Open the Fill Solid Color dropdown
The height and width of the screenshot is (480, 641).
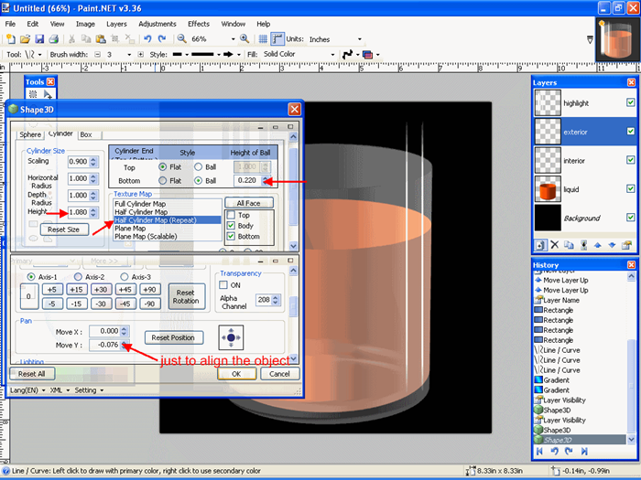332,54
